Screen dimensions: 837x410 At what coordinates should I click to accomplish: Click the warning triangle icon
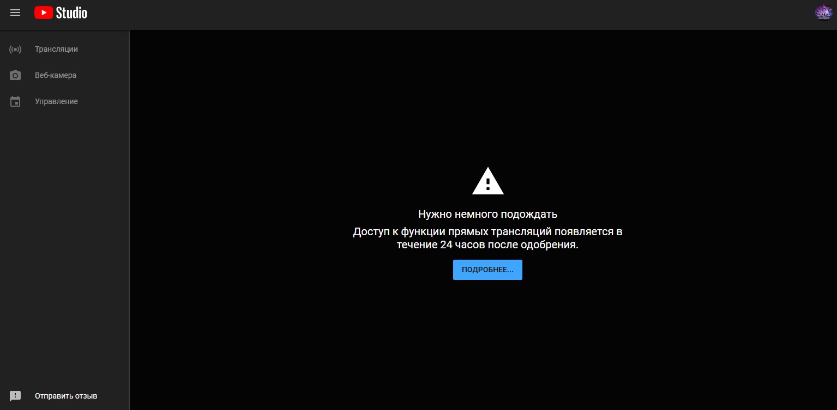(x=488, y=181)
